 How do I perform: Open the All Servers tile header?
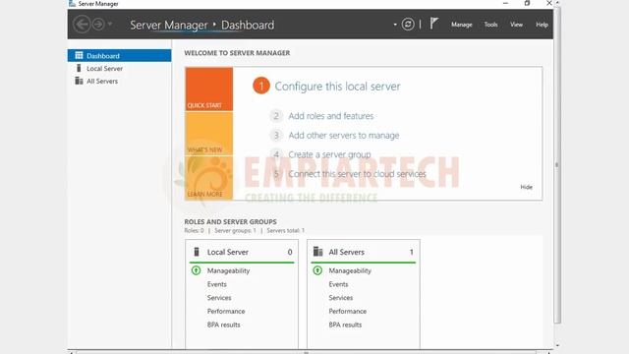pos(364,252)
